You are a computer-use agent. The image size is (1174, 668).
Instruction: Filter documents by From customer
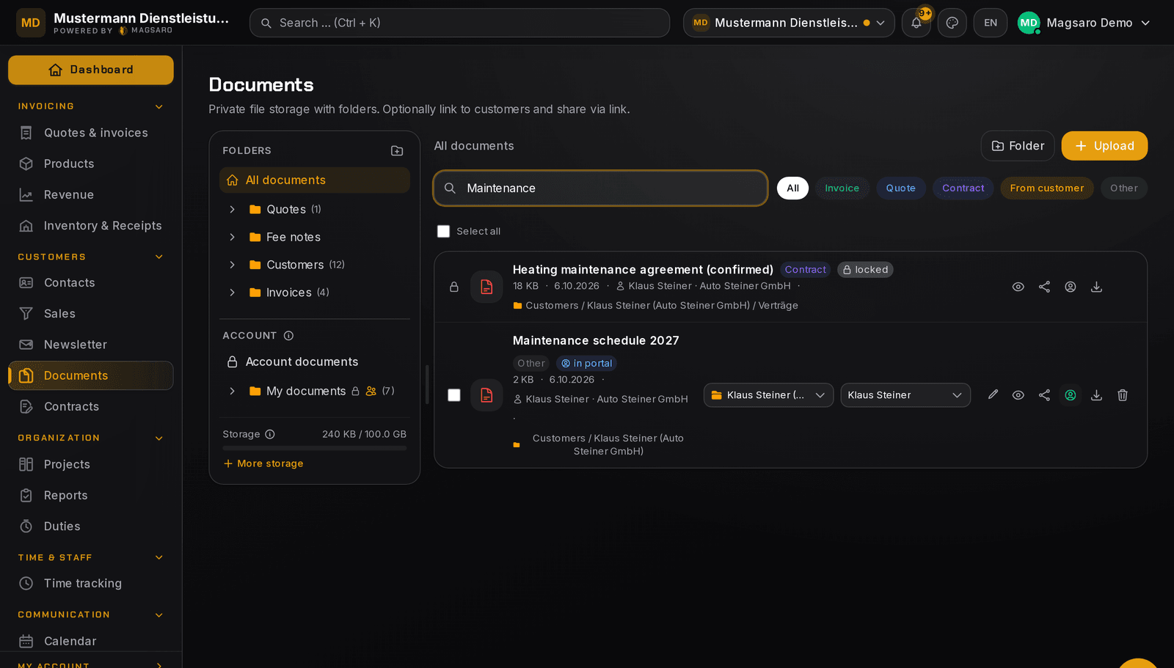tap(1046, 188)
